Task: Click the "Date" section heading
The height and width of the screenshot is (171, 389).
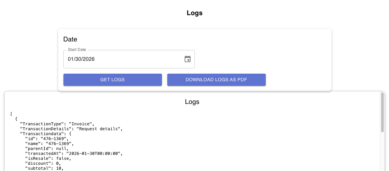Action: [x=70, y=39]
